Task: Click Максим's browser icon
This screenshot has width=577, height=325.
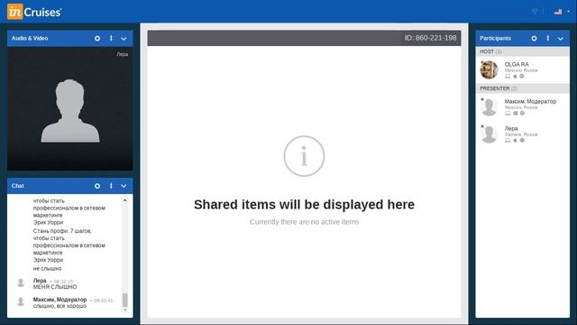Action: 522,113
